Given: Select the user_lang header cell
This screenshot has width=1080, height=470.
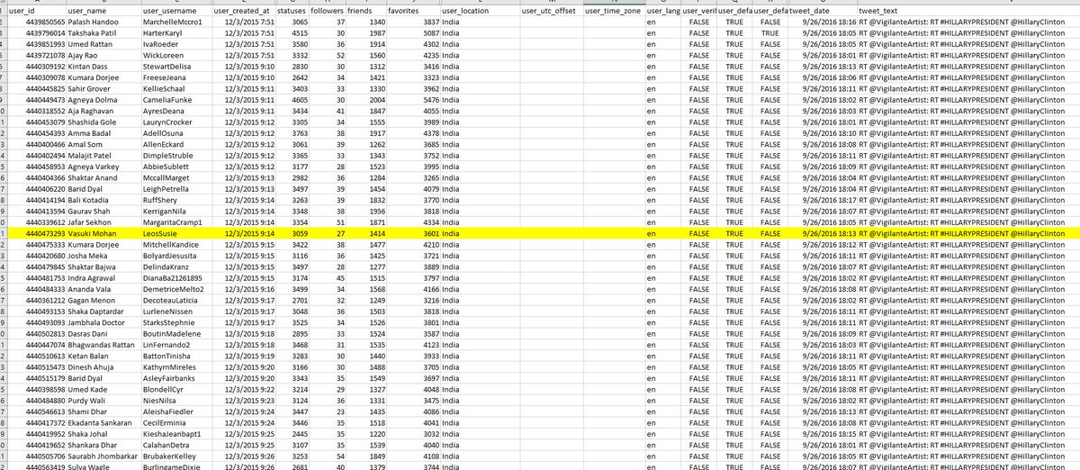Looking at the screenshot, I should pyautogui.click(x=663, y=11).
